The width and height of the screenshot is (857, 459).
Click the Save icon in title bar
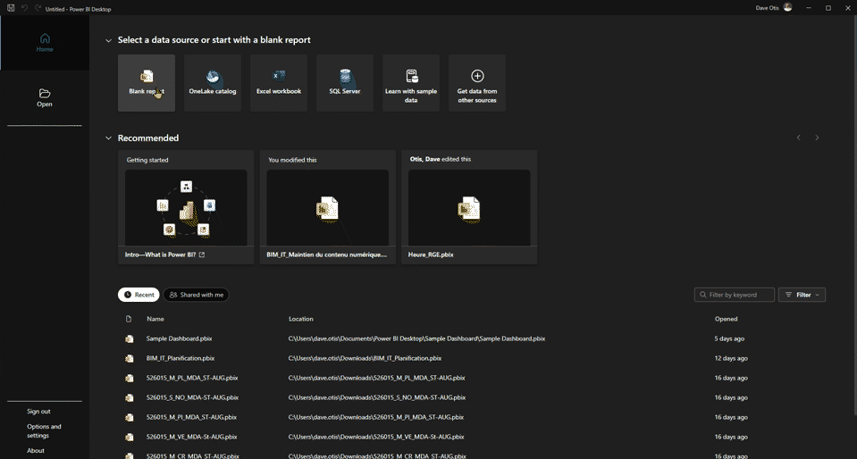coord(11,8)
